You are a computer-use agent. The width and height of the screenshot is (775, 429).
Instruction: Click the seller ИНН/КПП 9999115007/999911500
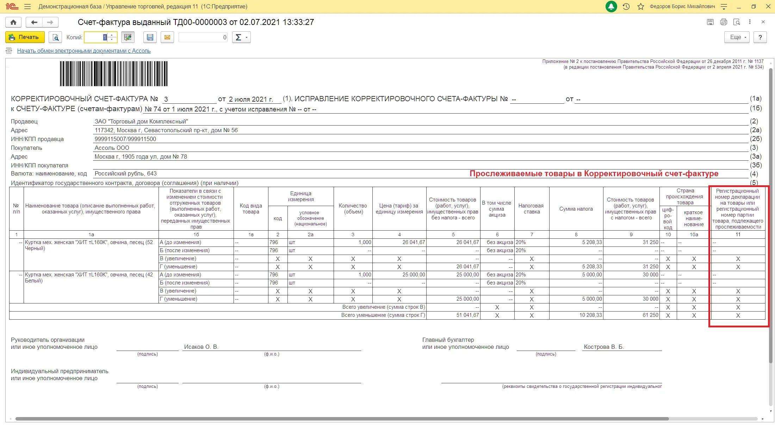pyautogui.click(x=125, y=139)
